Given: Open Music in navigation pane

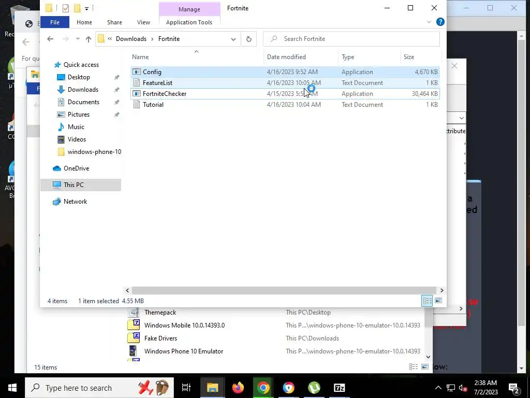Looking at the screenshot, I should (76, 127).
